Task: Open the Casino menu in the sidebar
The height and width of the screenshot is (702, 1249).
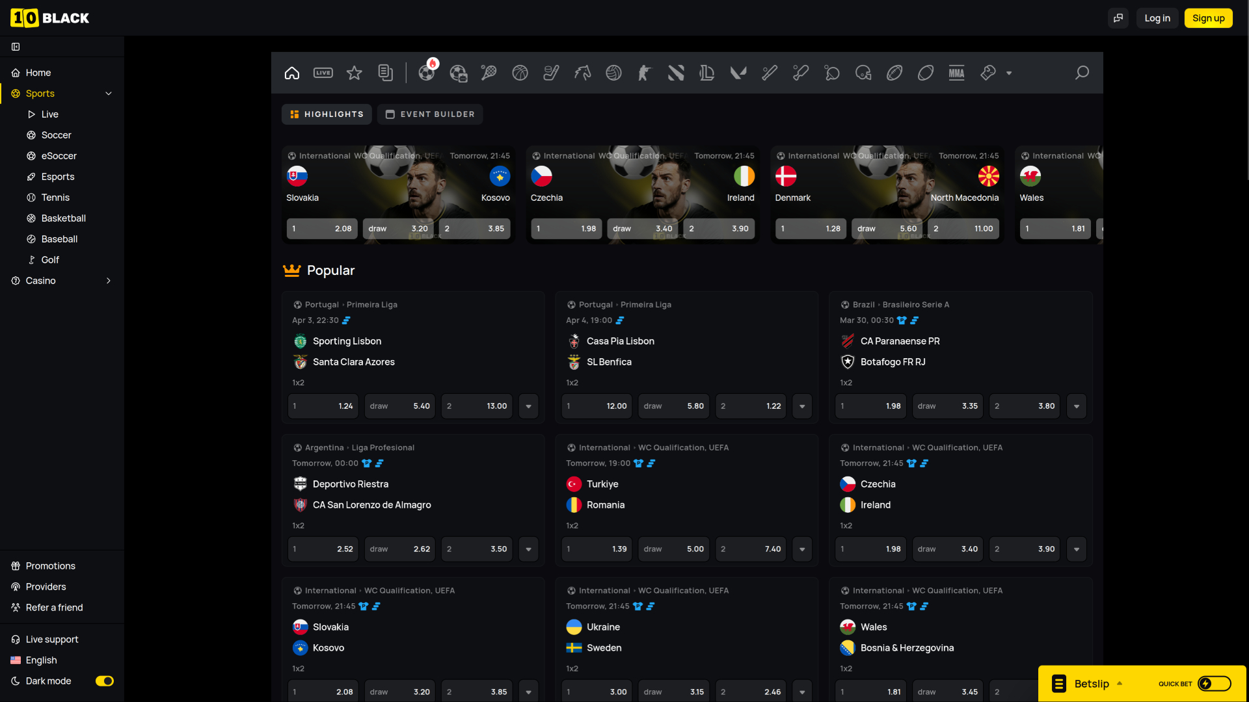Action: click(61, 281)
